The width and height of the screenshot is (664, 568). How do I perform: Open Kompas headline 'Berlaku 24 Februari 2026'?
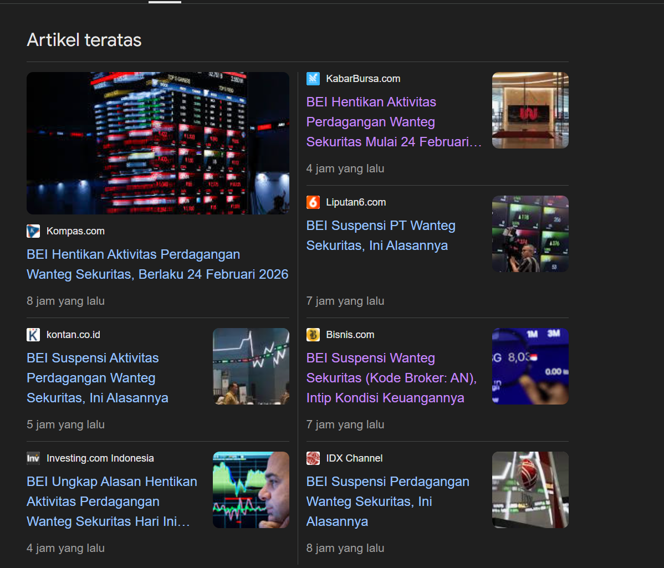[x=157, y=264]
